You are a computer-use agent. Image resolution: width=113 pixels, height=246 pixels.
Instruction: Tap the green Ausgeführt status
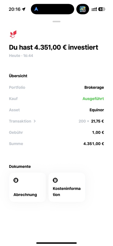pos(93,99)
